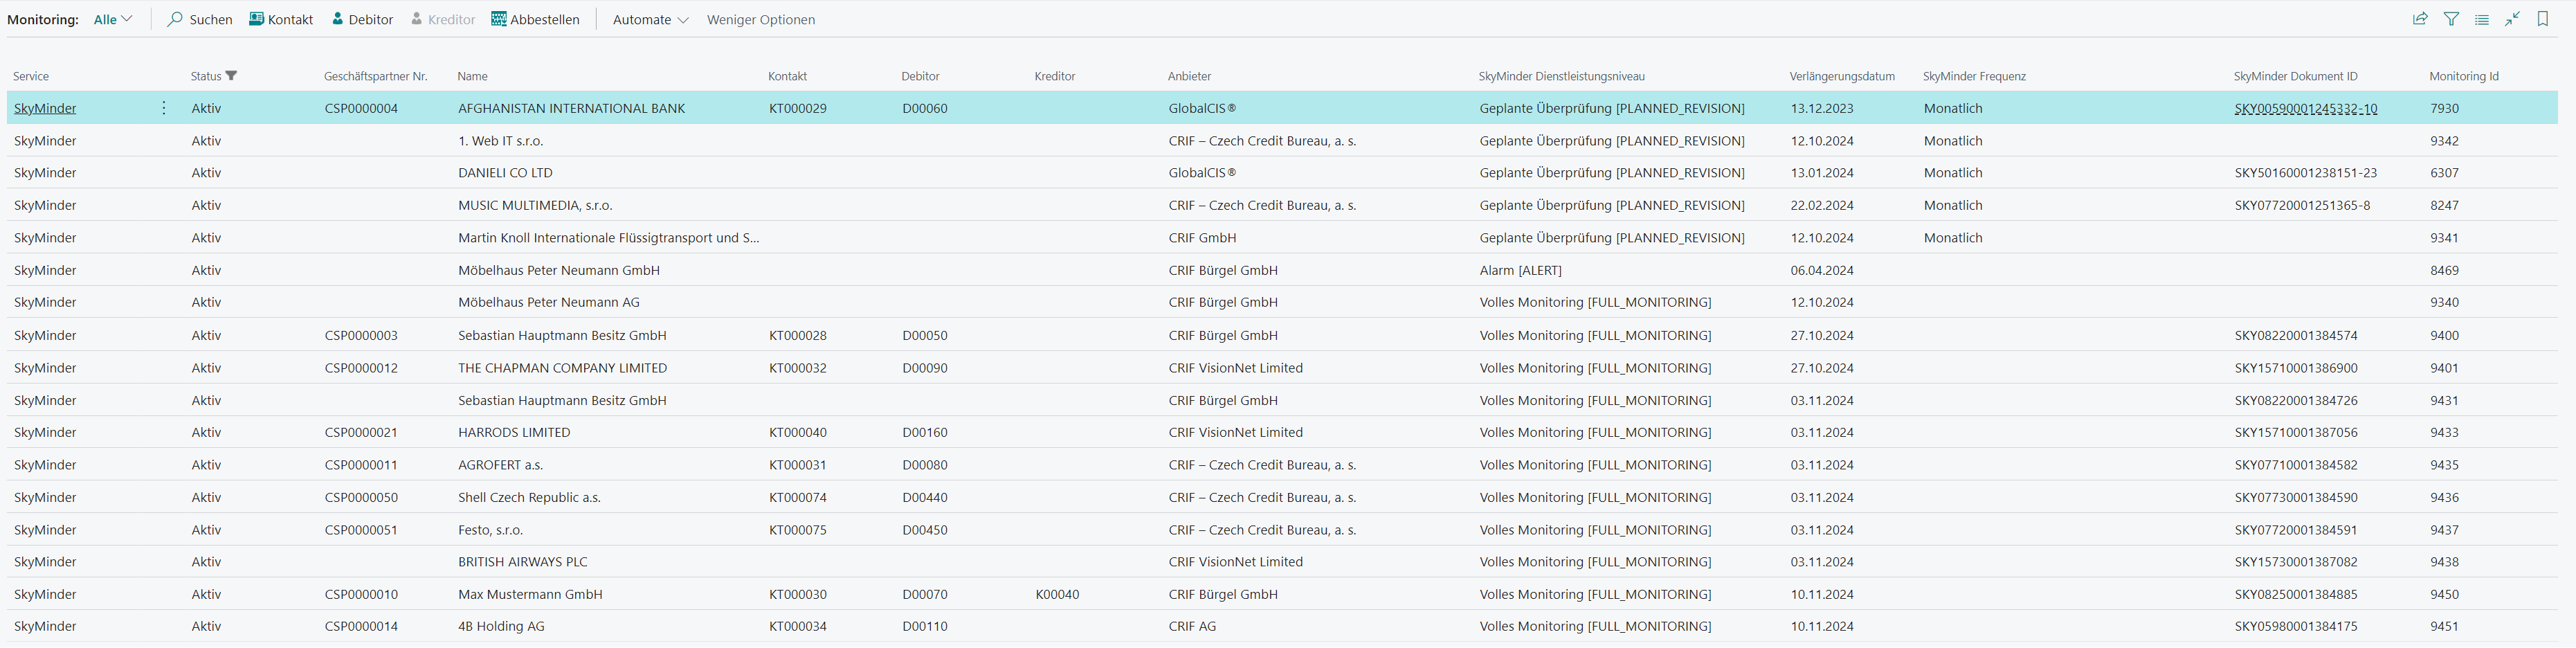Image resolution: width=2576 pixels, height=648 pixels.
Task: Click the focus mode shrink icon
Action: (2512, 18)
